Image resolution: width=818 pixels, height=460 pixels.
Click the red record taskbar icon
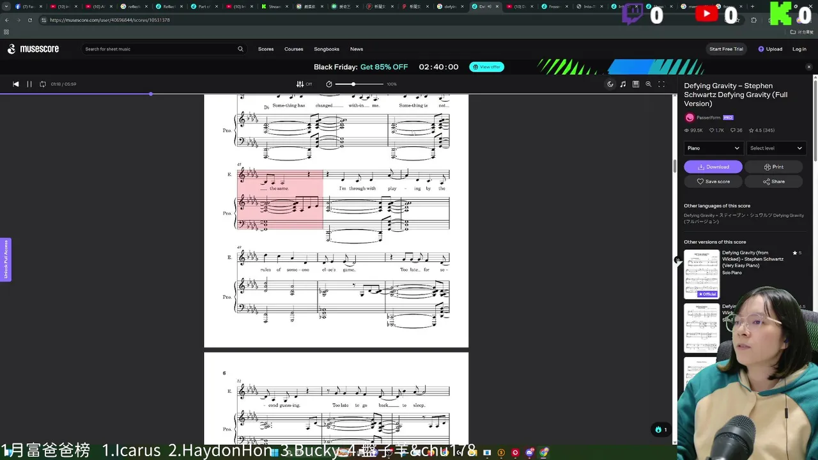[x=515, y=453]
